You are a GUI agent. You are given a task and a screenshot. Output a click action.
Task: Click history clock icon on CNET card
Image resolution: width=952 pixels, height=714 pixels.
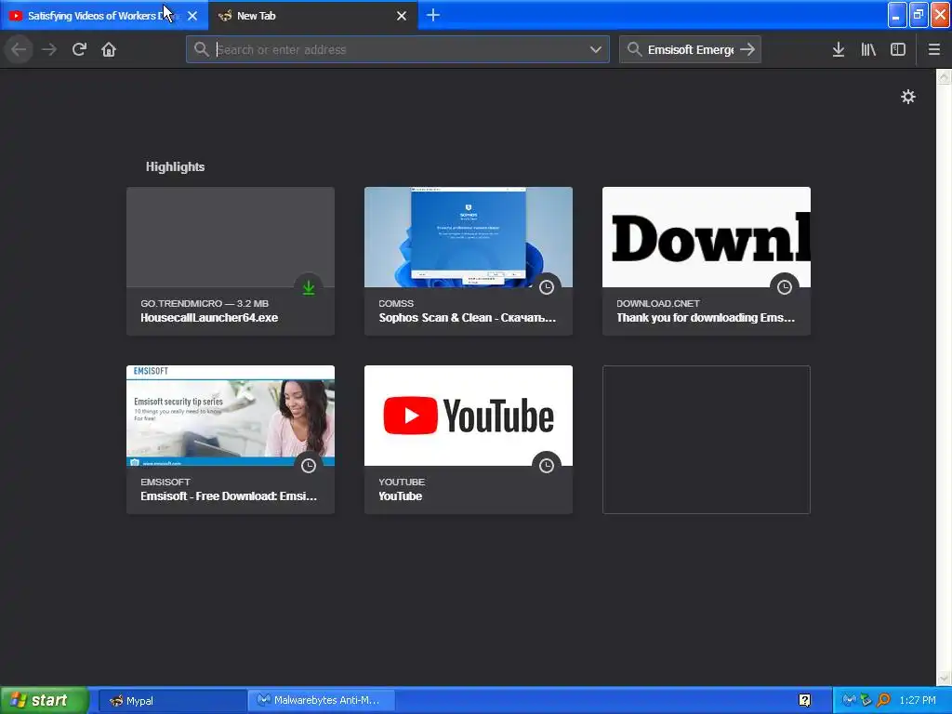tap(785, 287)
